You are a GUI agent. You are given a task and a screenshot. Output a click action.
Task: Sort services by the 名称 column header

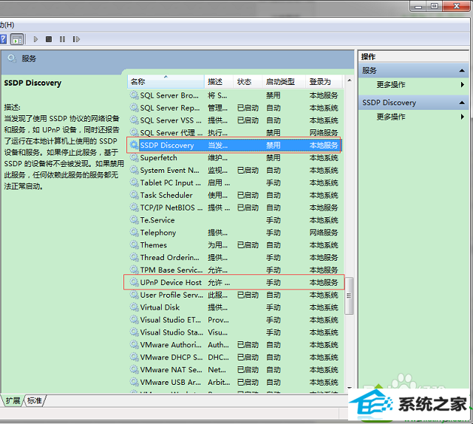(166, 82)
